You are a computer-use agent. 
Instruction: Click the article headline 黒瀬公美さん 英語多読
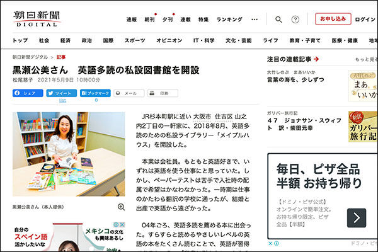tap(106, 70)
